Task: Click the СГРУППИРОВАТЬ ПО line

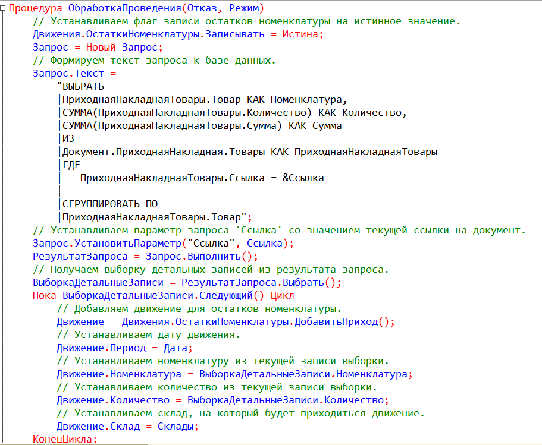Action: tap(108, 204)
